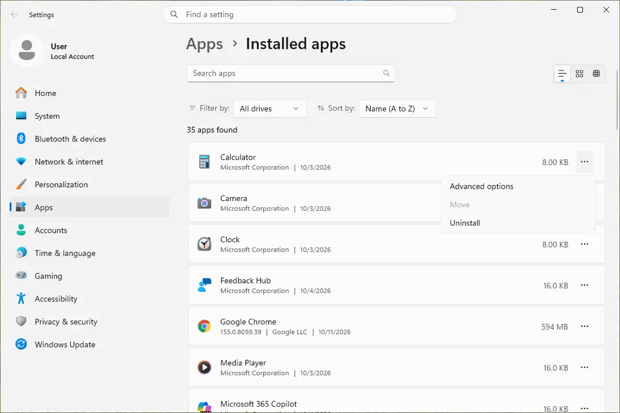Click the Media Player app icon
Image resolution: width=620 pixels, height=413 pixels.
[x=204, y=368]
